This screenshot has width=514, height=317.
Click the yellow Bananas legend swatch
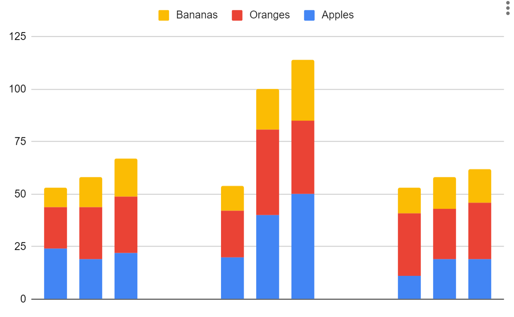click(164, 15)
